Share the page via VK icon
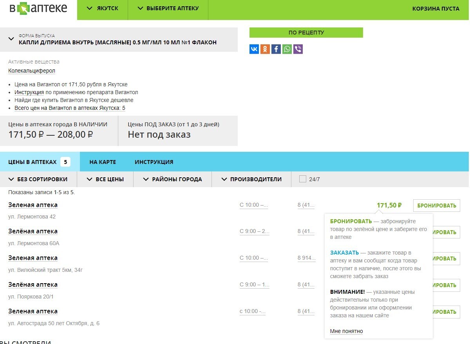 pyautogui.click(x=254, y=49)
